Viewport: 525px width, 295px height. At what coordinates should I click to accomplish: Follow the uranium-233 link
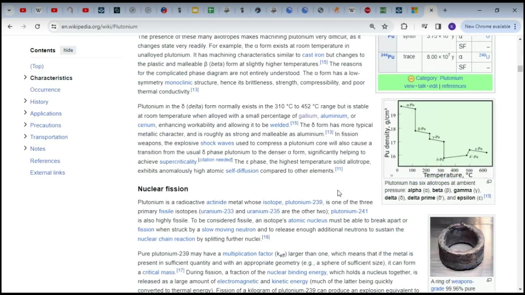217,211
